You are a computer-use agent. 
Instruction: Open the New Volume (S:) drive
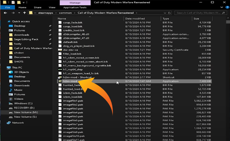[x=25, y=117]
